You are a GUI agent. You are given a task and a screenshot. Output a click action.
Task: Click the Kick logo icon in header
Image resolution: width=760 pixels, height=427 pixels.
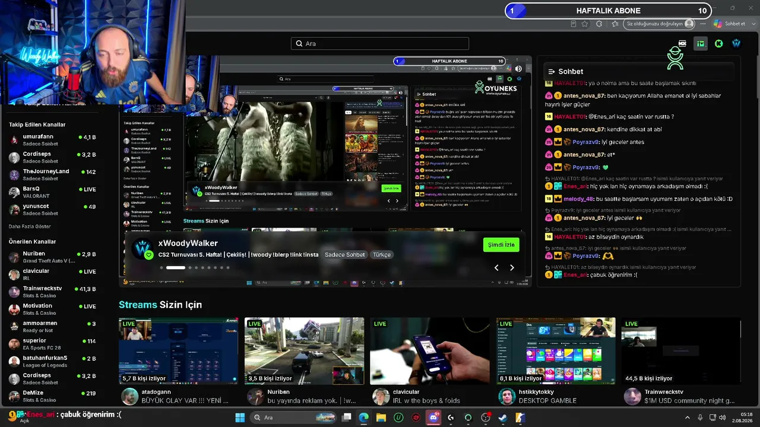click(718, 43)
